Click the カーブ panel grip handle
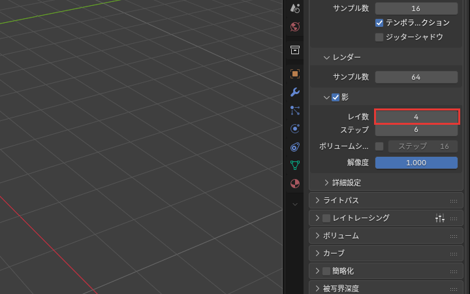Screen dimensions: 470x294 pos(454,254)
